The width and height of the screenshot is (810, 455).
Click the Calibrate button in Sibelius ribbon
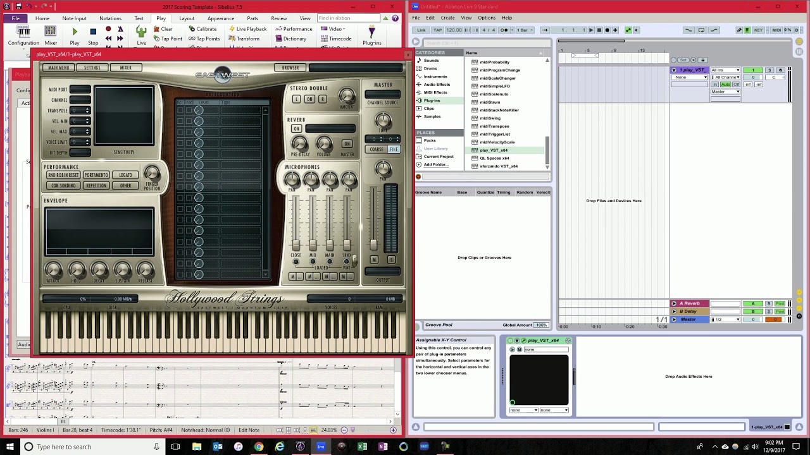click(202, 29)
